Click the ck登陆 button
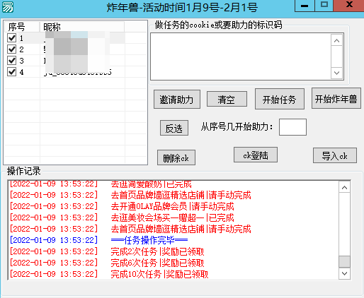Viewport: 364px width, 298px height. [256, 155]
